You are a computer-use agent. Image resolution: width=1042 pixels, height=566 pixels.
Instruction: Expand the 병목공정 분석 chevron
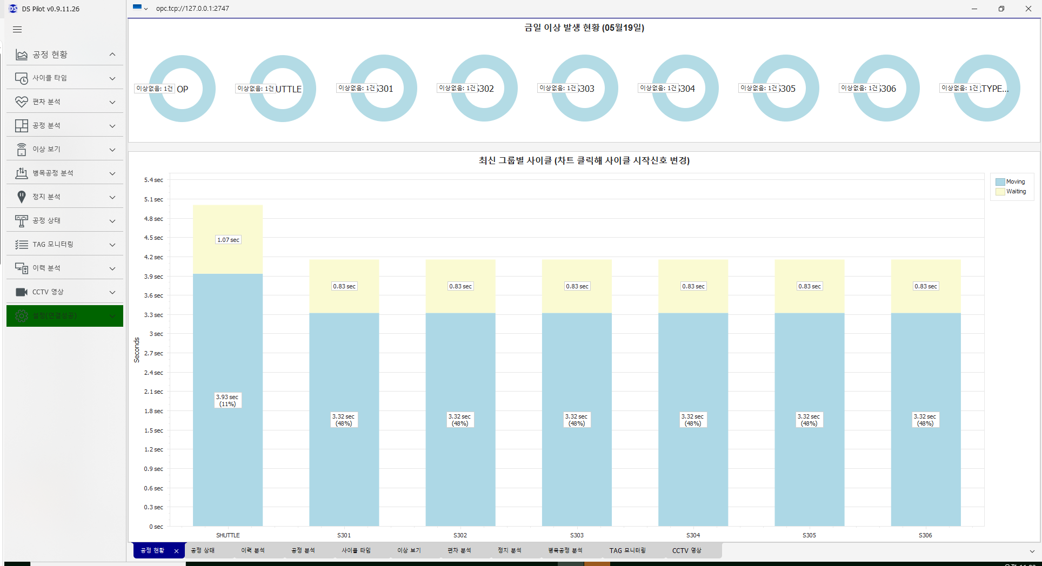pyautogui.click(x=112, y=173)
